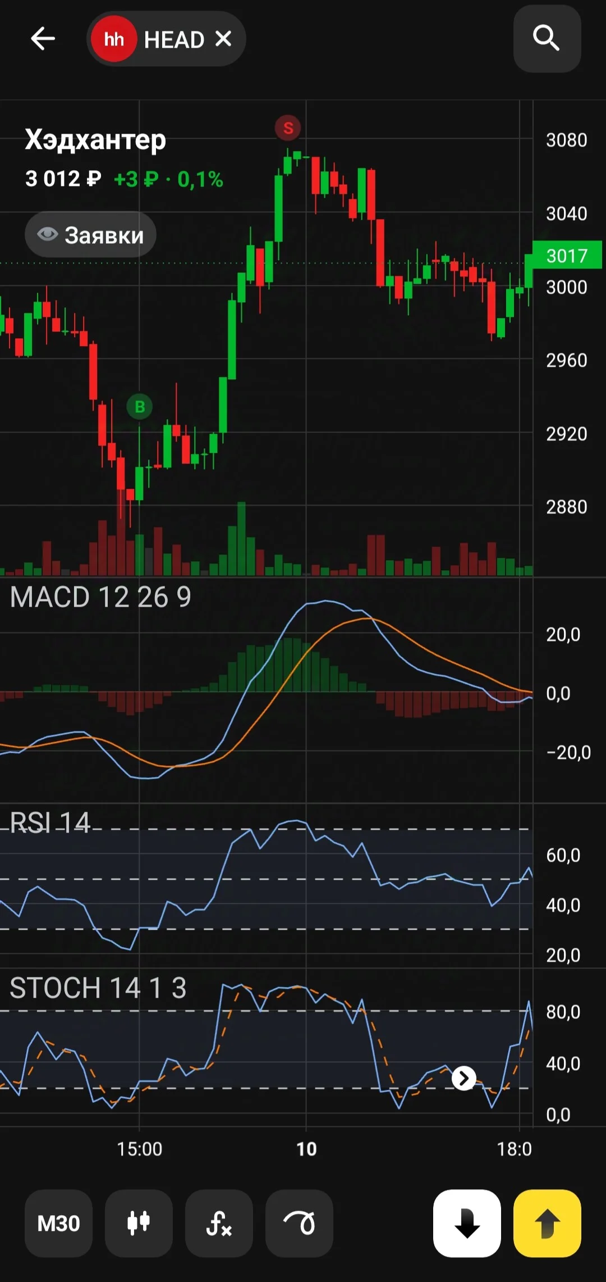Open STOCH 14 1 3 indicator settings

click(x=98, y=988)
